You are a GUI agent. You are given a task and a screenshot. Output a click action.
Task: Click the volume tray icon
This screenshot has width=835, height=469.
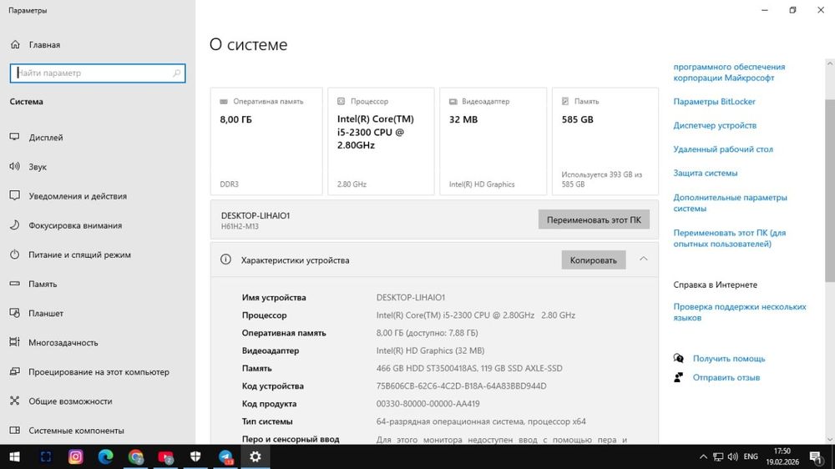tap(733, 456)
